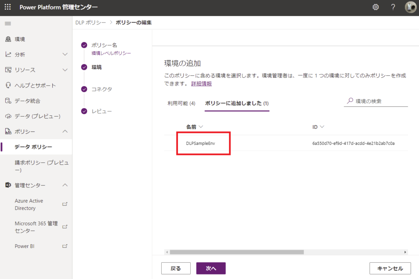Image resolution: width=419 pixels, height=279 pixels.
Task: Open the settings gear icon
Action: point(376,7)
